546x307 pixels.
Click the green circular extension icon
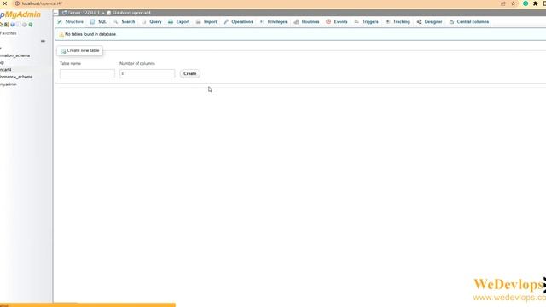(x=526, y=3)
